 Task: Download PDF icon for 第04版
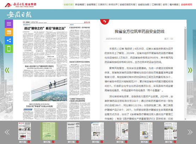point(102,142)
